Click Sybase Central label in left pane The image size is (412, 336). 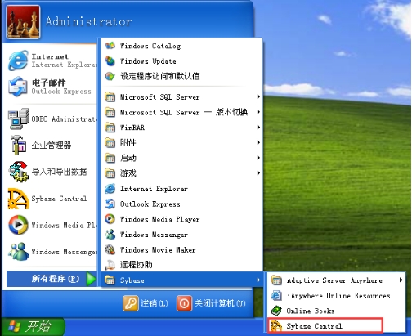(59, 199)
